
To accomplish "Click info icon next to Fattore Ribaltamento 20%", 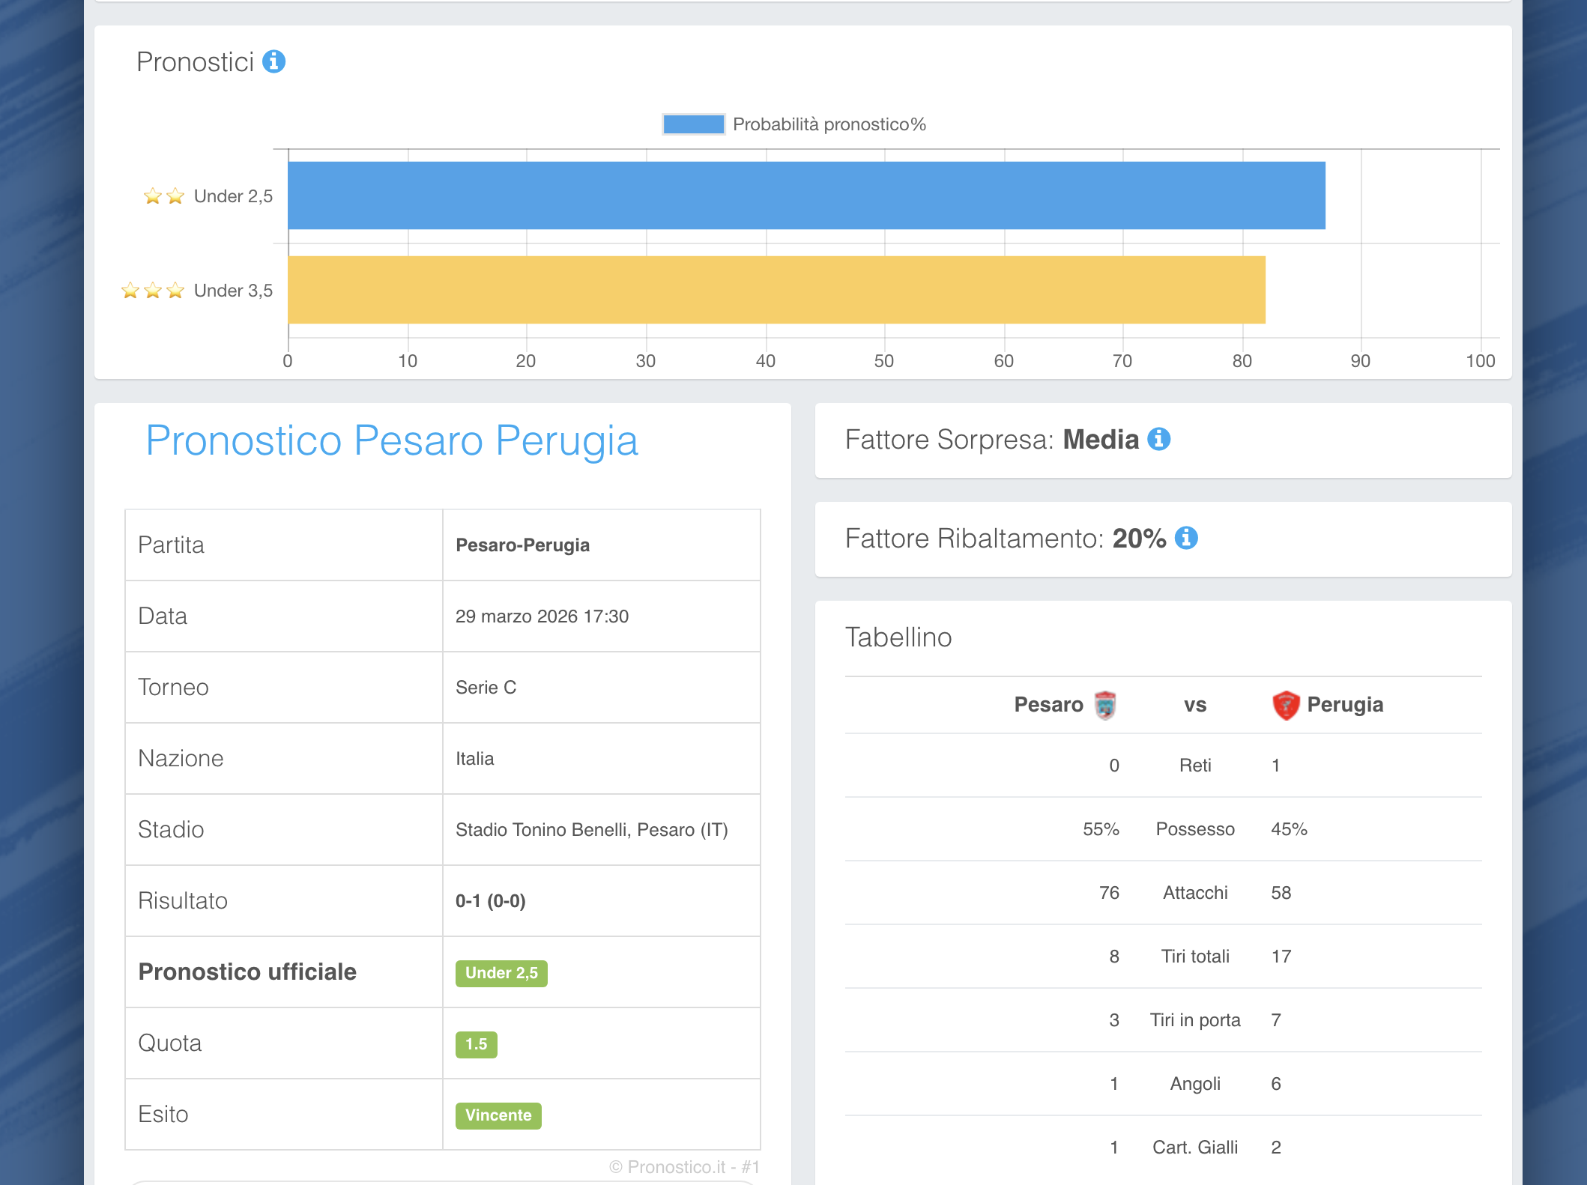I will pyautogui.click(x=1186, y=538).
